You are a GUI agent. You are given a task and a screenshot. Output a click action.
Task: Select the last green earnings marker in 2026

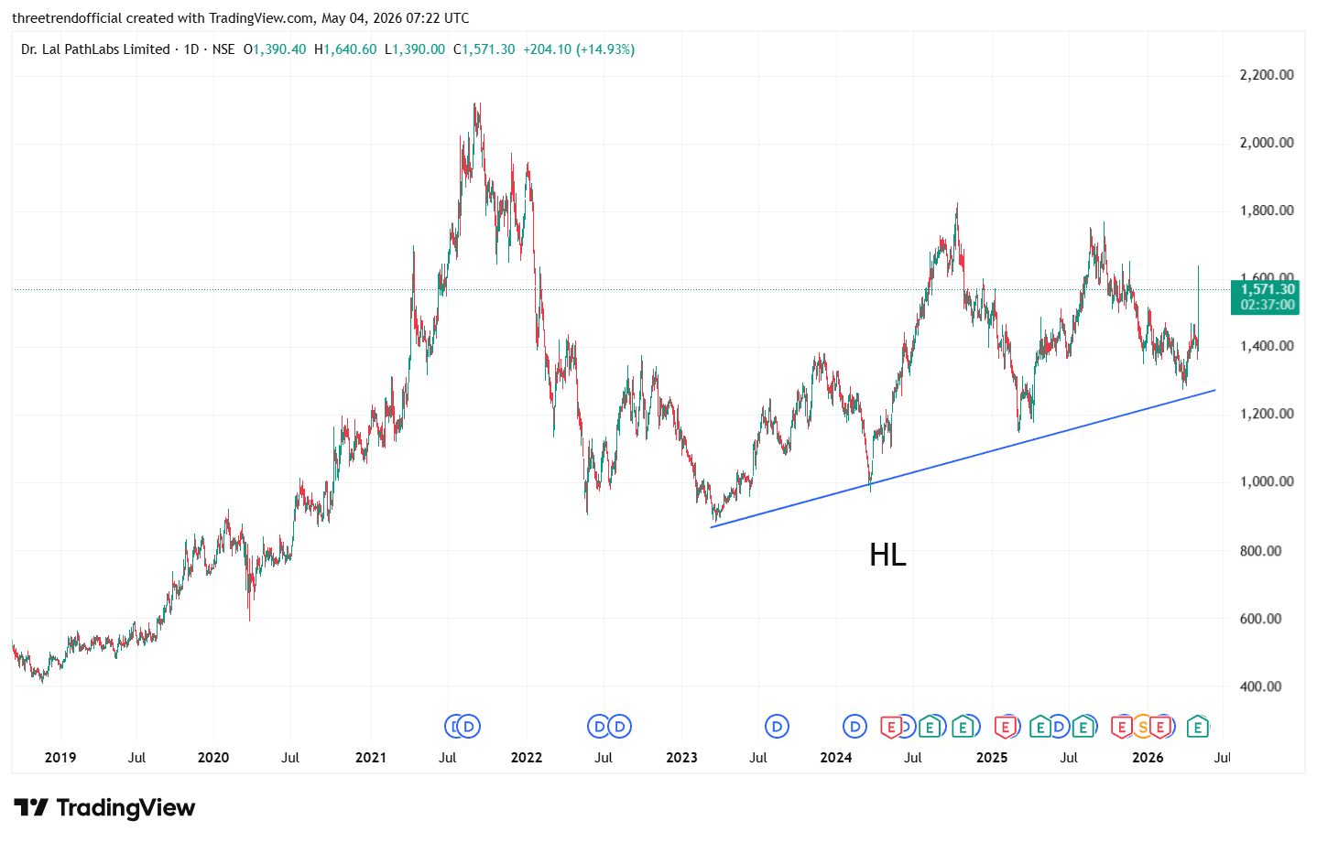coord(1197,727)
